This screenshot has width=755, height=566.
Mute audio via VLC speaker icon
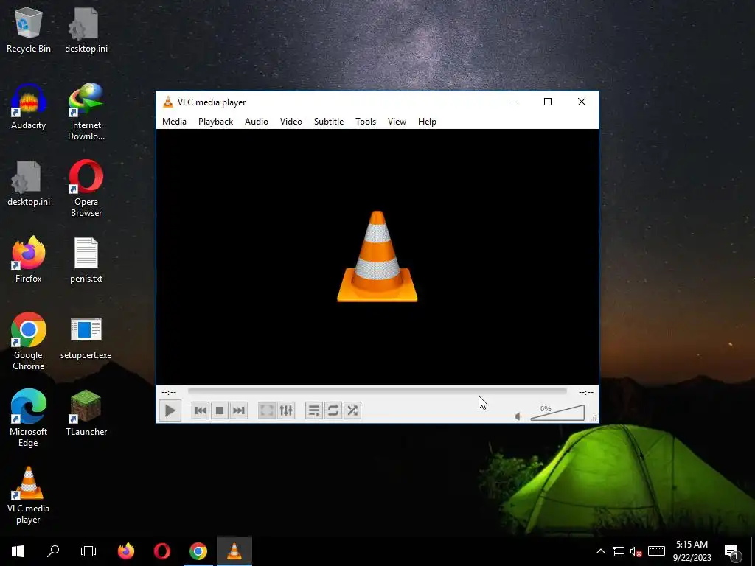pos(518,416)
